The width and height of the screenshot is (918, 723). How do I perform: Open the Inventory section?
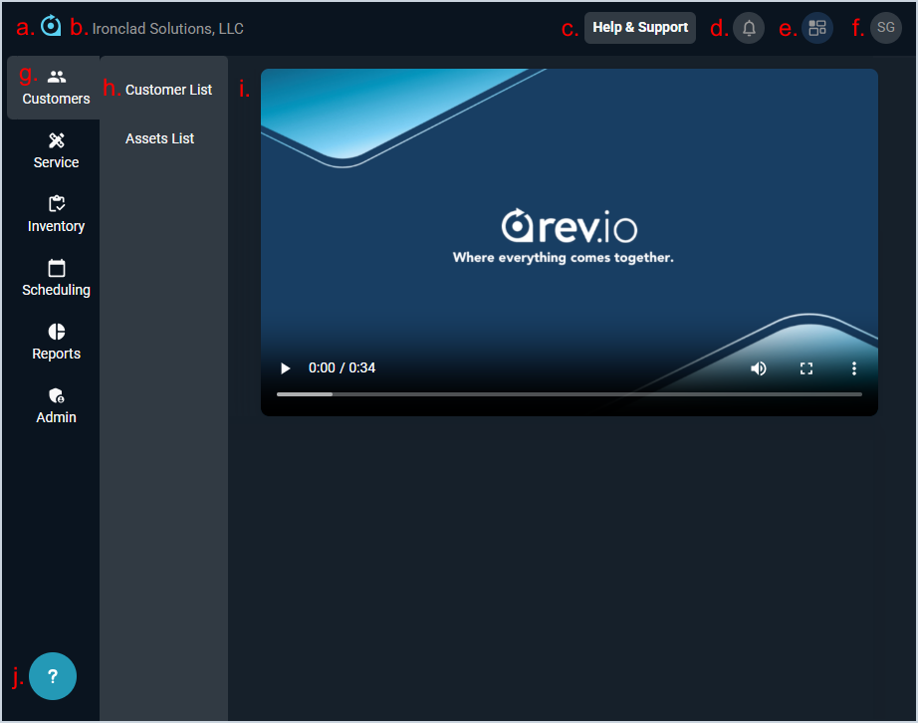pos(56,215)
